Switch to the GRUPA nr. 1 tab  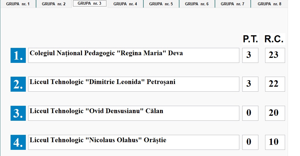coord(18,4)
